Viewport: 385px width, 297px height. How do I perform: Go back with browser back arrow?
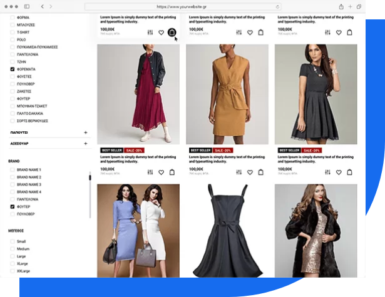tap(42, 6)
